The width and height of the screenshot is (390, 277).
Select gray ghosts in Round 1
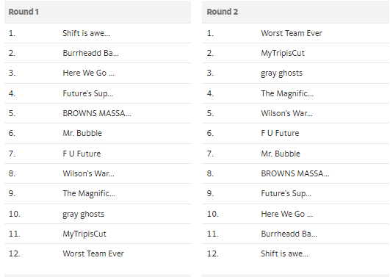[x=83, y=214]
